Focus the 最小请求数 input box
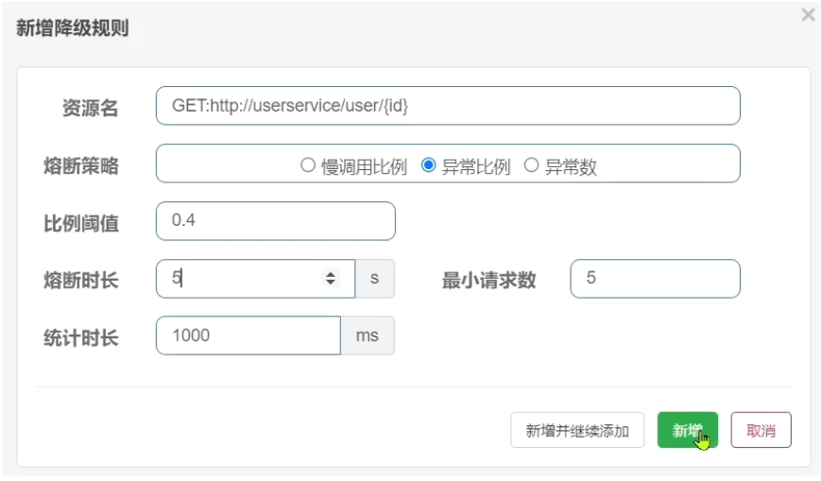The image size is (821, 481). click(x=655, y=279)
